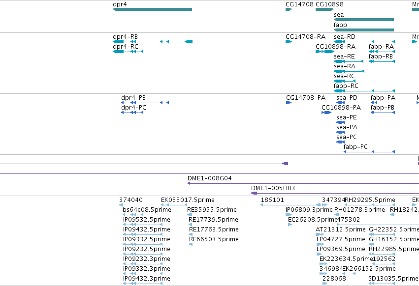The image size is (419, 286).
Task: Click EST IP09332.5prime
Action: coord(143,244)
